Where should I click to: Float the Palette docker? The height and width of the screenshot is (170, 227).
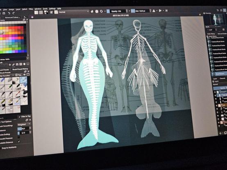click(x=24, y=20)
